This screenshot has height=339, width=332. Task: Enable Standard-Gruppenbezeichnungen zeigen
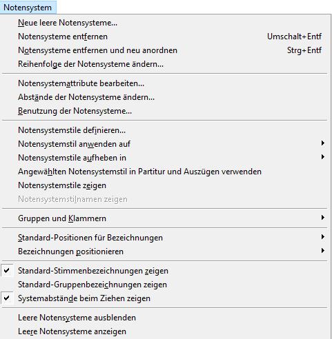coord(165,285)
